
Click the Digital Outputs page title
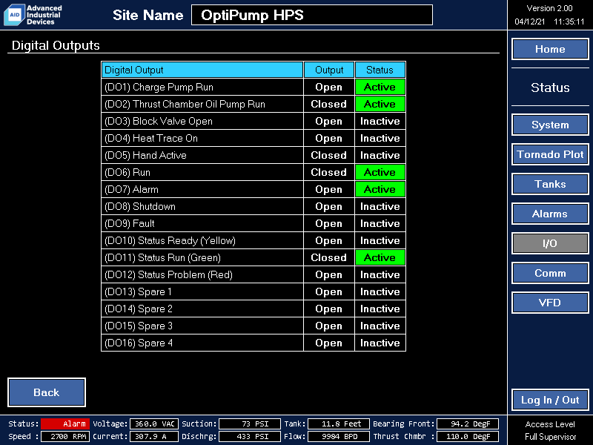pyautogui.click(x=56, y=45)
